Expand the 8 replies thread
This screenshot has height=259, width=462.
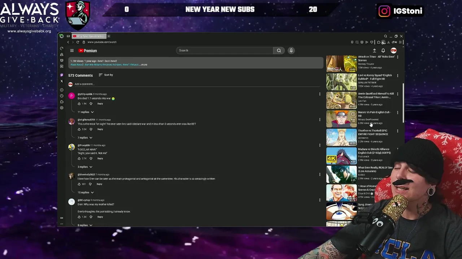click(x=85, y=225)
